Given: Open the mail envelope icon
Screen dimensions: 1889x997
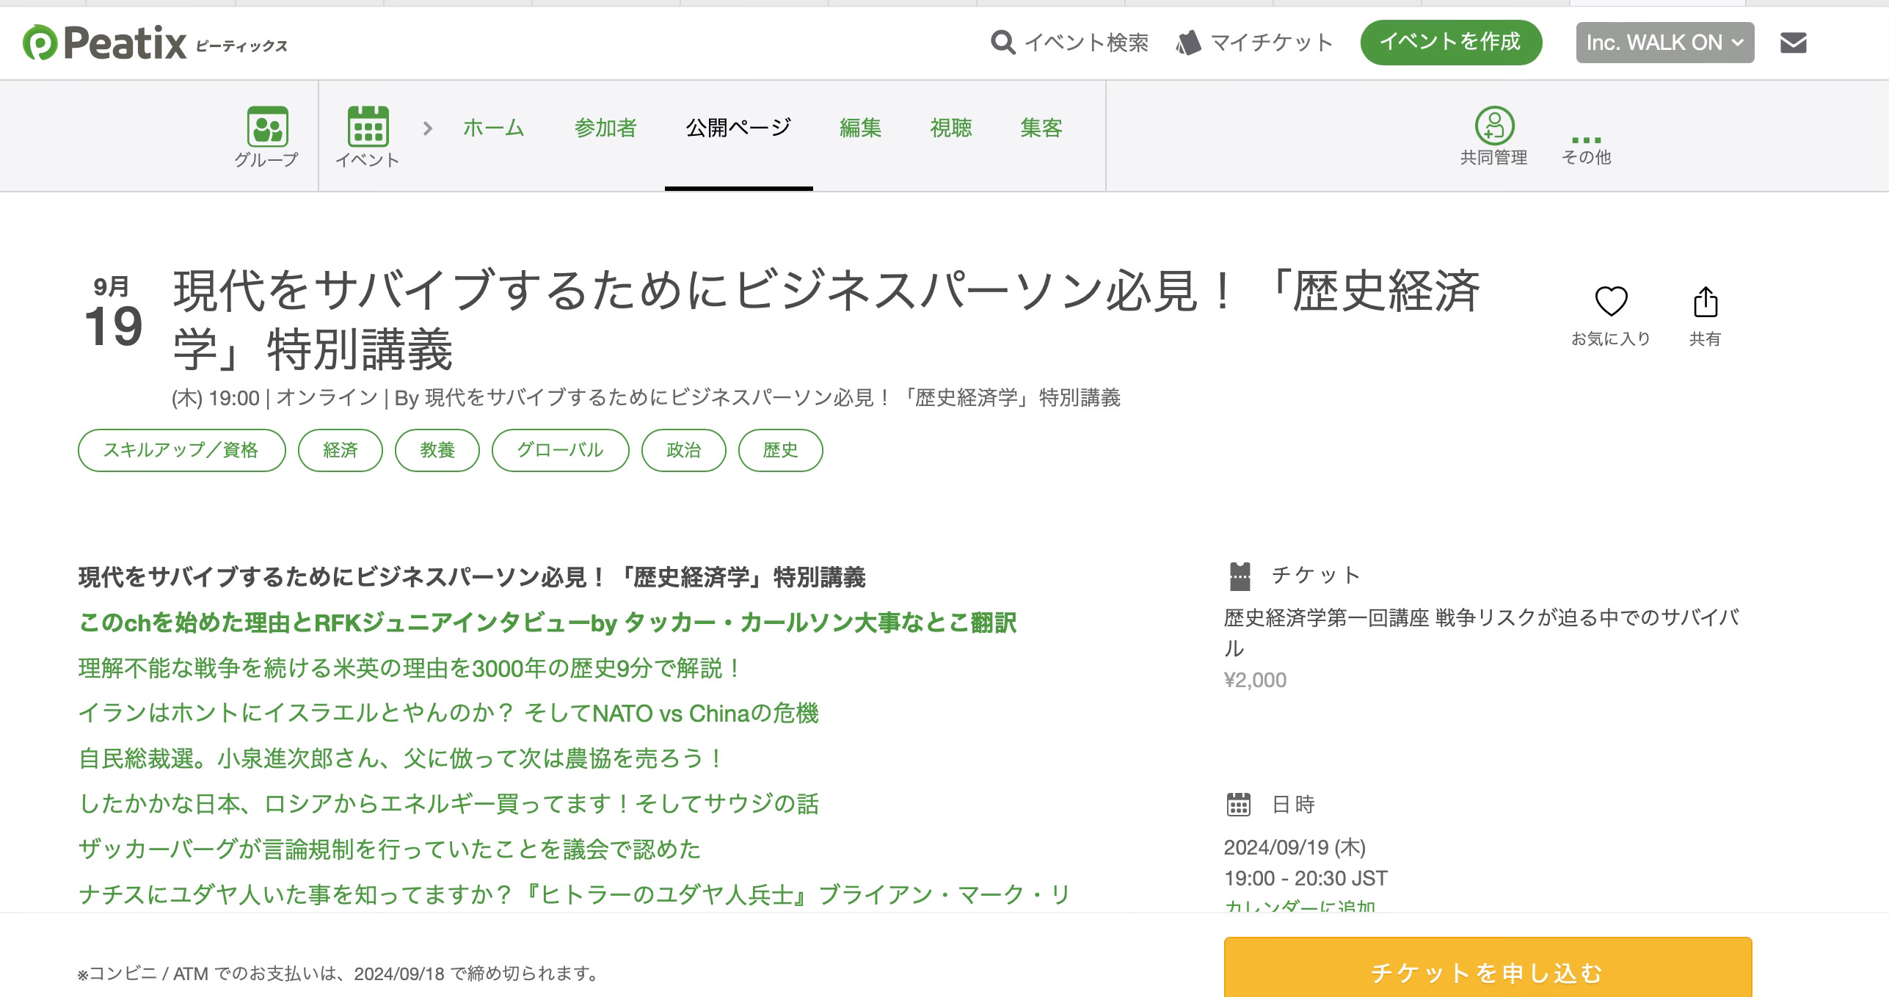Looking at the screenshot, I should 1793,43.
